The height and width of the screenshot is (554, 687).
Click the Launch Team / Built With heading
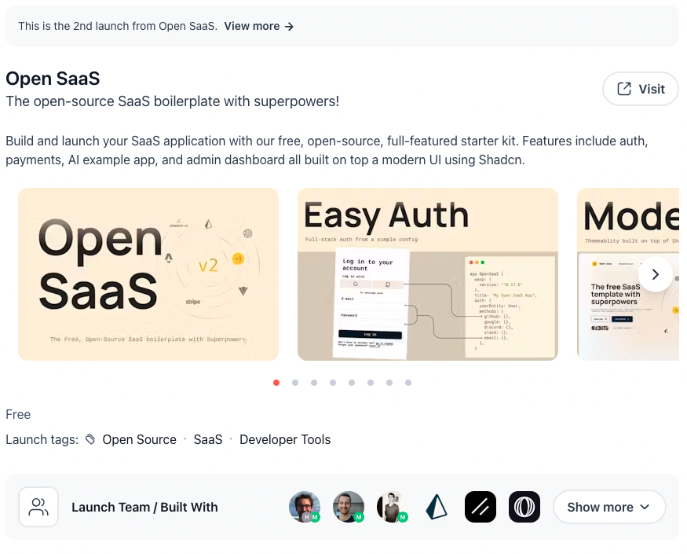tap(144, 507)
